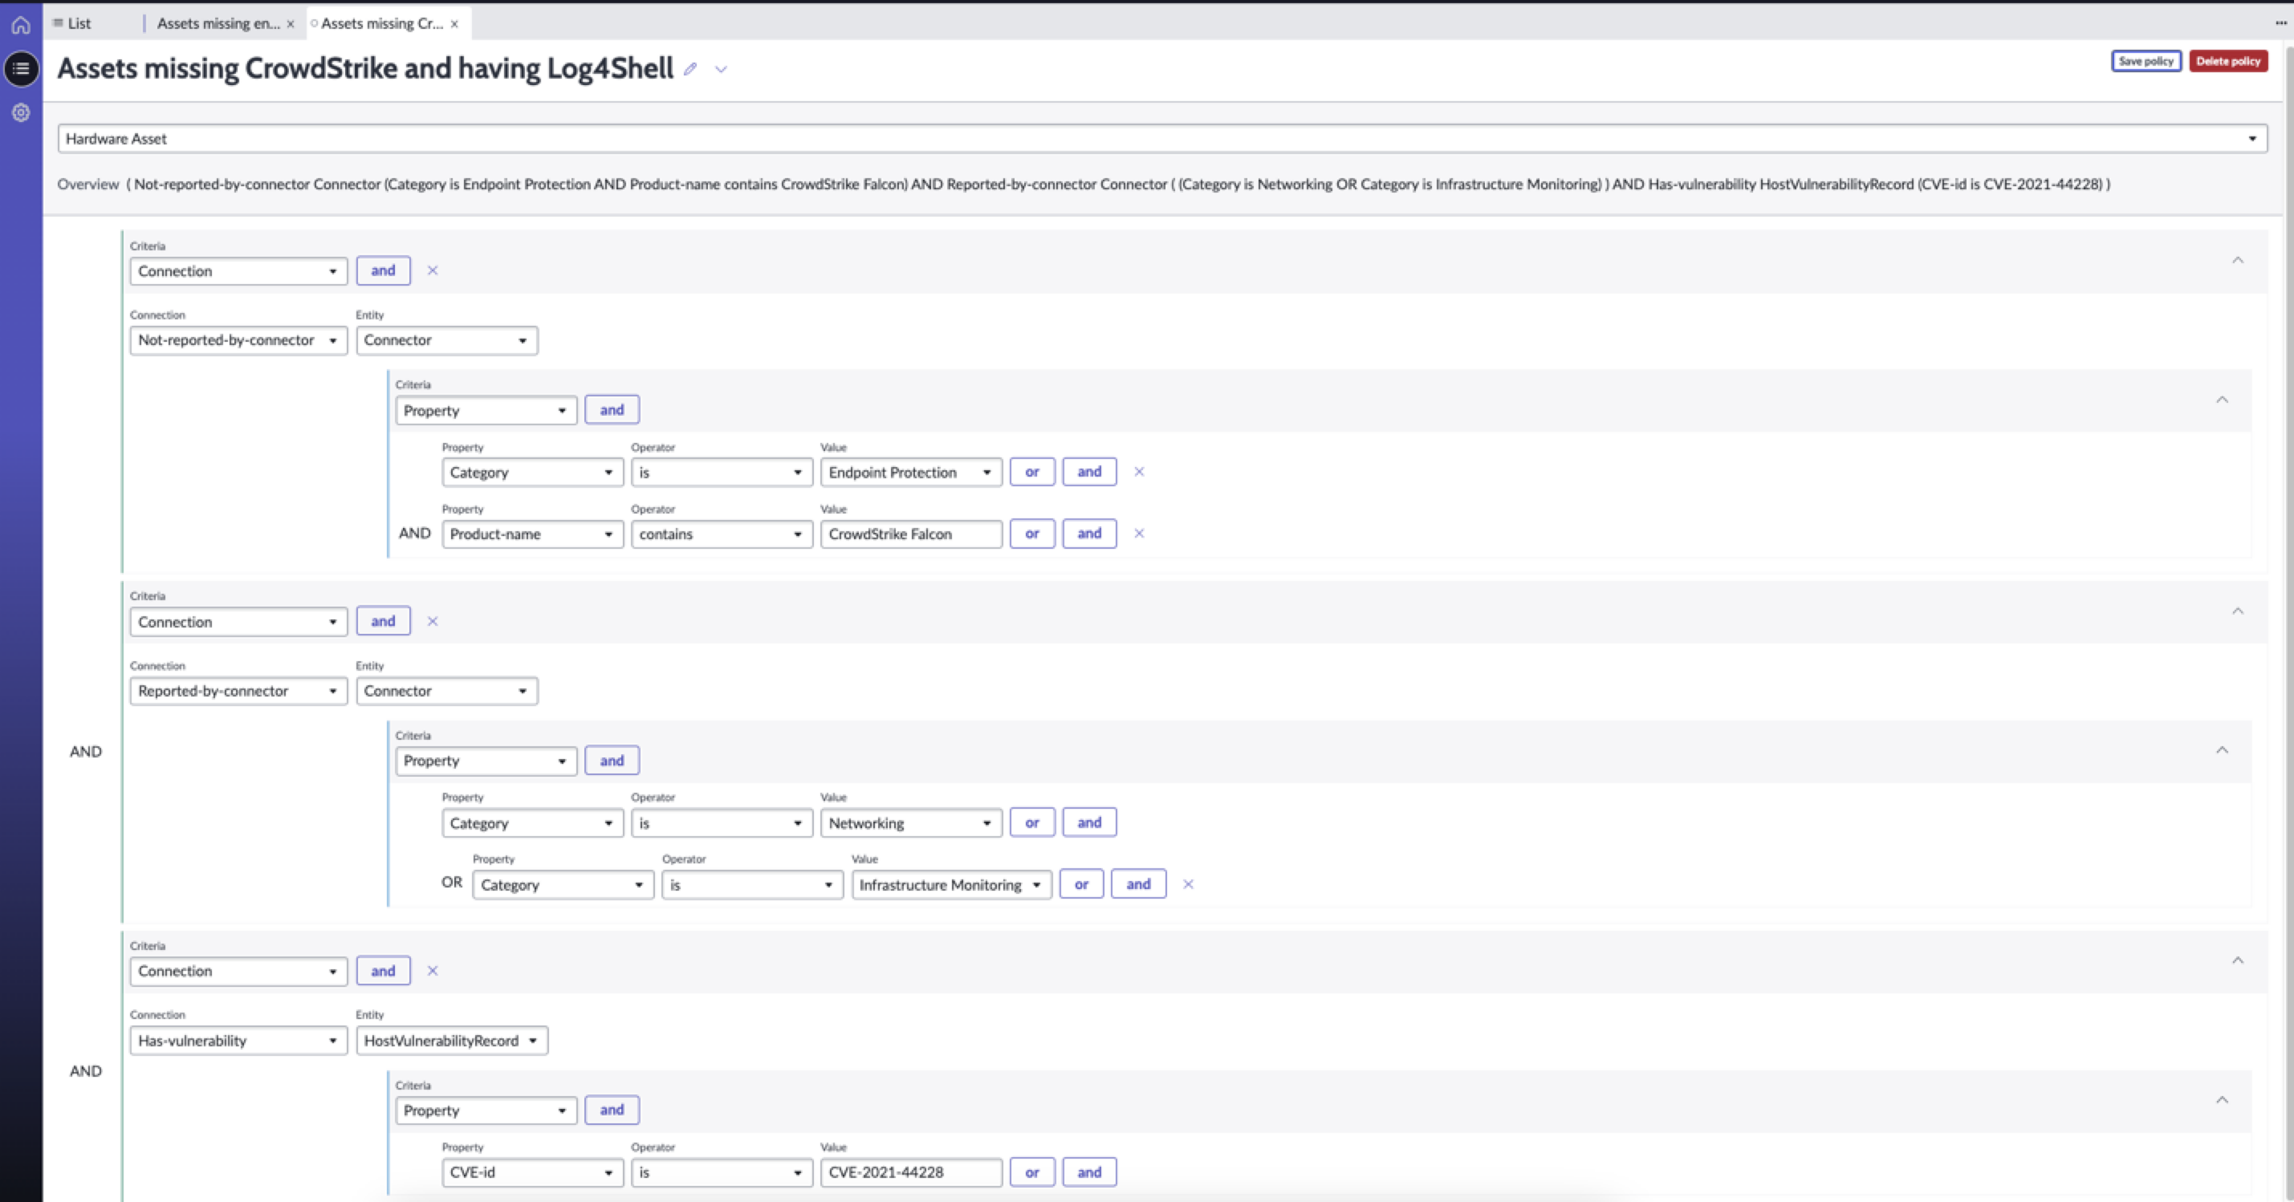Open the top-right more options ellipsis

2280,23
